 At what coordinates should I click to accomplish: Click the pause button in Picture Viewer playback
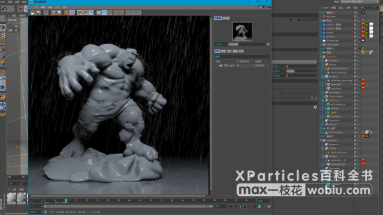point(245,207)
